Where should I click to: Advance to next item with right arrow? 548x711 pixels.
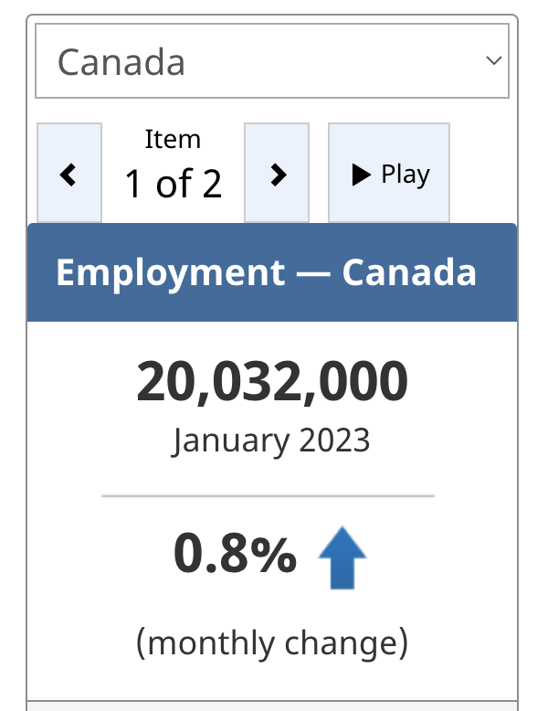coord(278,174)
